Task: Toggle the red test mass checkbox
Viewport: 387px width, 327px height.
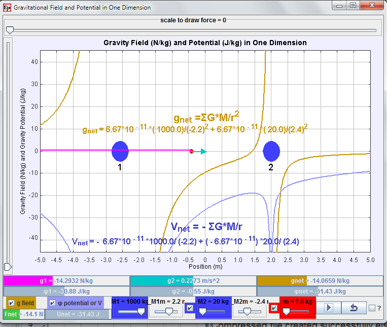Action: pyautogui.click(x=274, y=308)
